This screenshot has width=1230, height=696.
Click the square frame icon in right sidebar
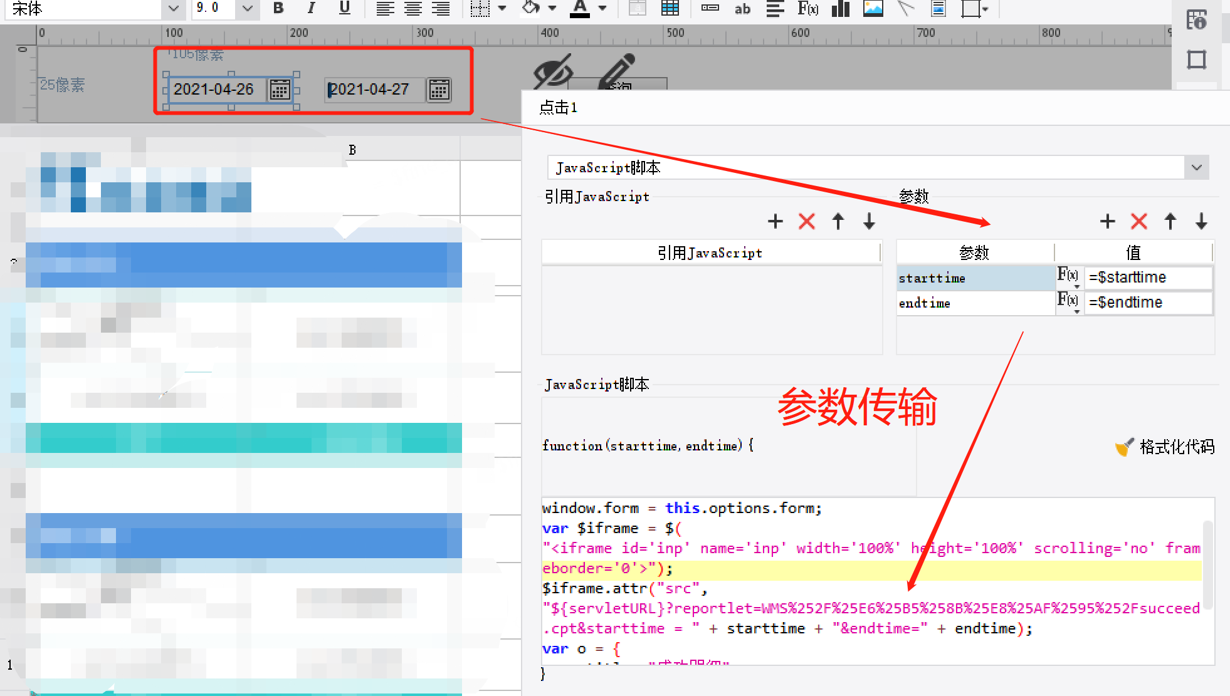[1196, 60]
